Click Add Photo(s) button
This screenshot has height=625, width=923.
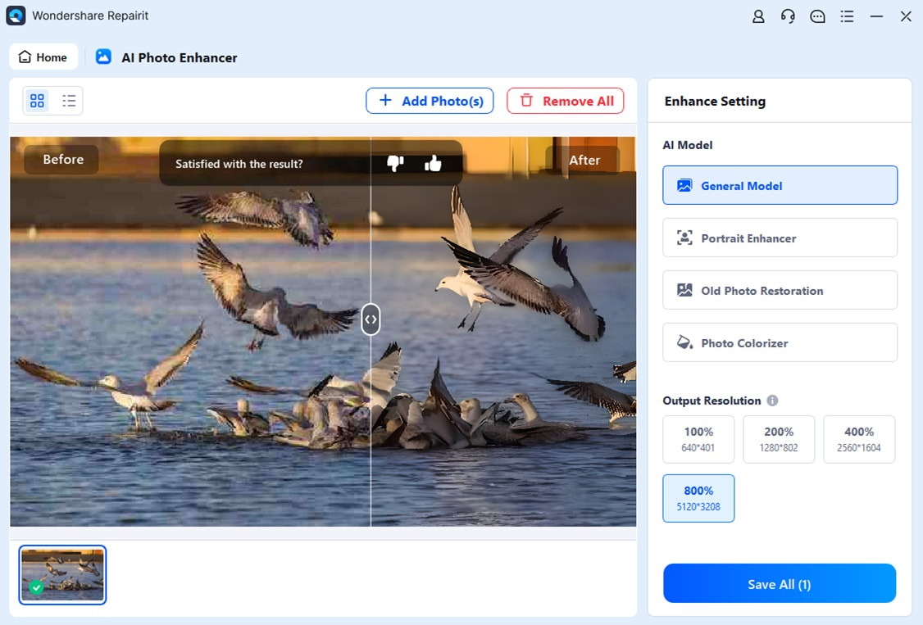click(x=430, y=101)
